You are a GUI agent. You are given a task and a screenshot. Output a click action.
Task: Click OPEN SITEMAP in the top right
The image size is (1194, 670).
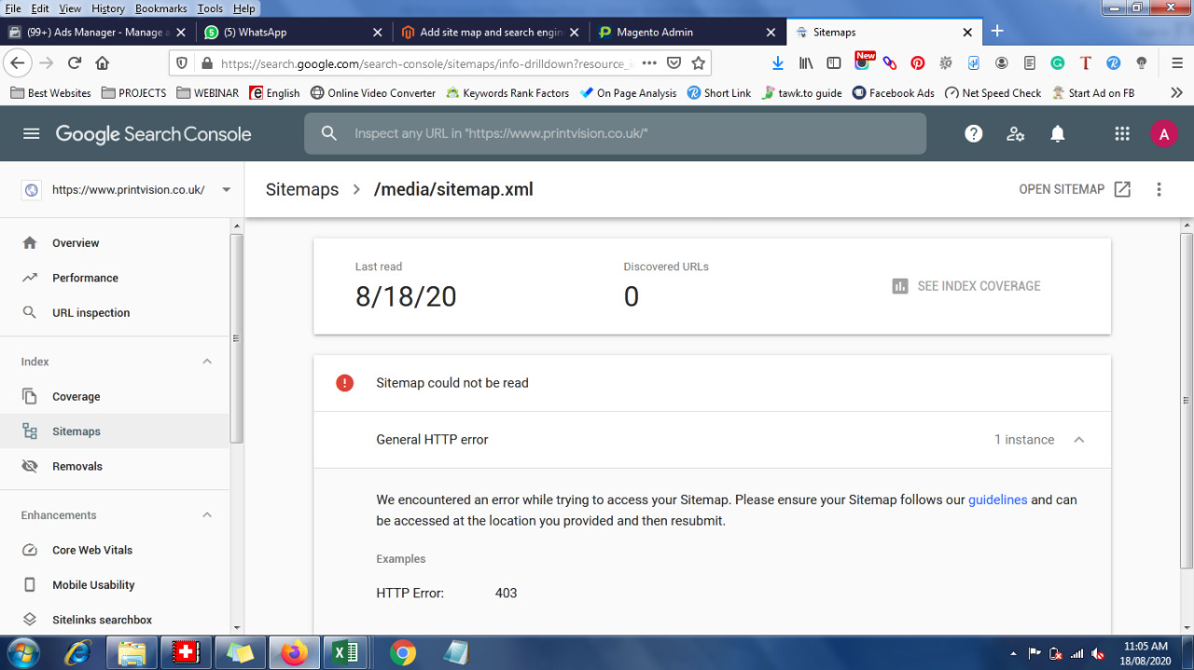tap(1062, 188)
